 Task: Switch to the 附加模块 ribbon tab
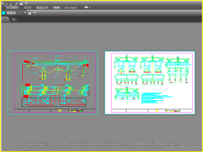(x=13, y=8)
